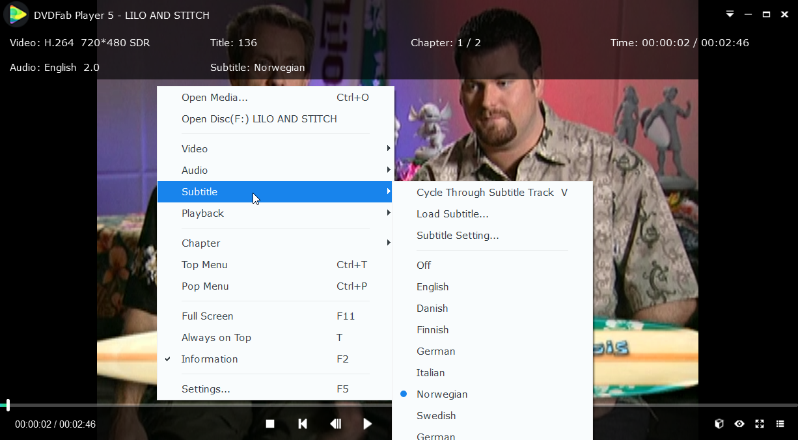
Task: Toggle the eye icon in bottom bar
Action: coord(739,424)
